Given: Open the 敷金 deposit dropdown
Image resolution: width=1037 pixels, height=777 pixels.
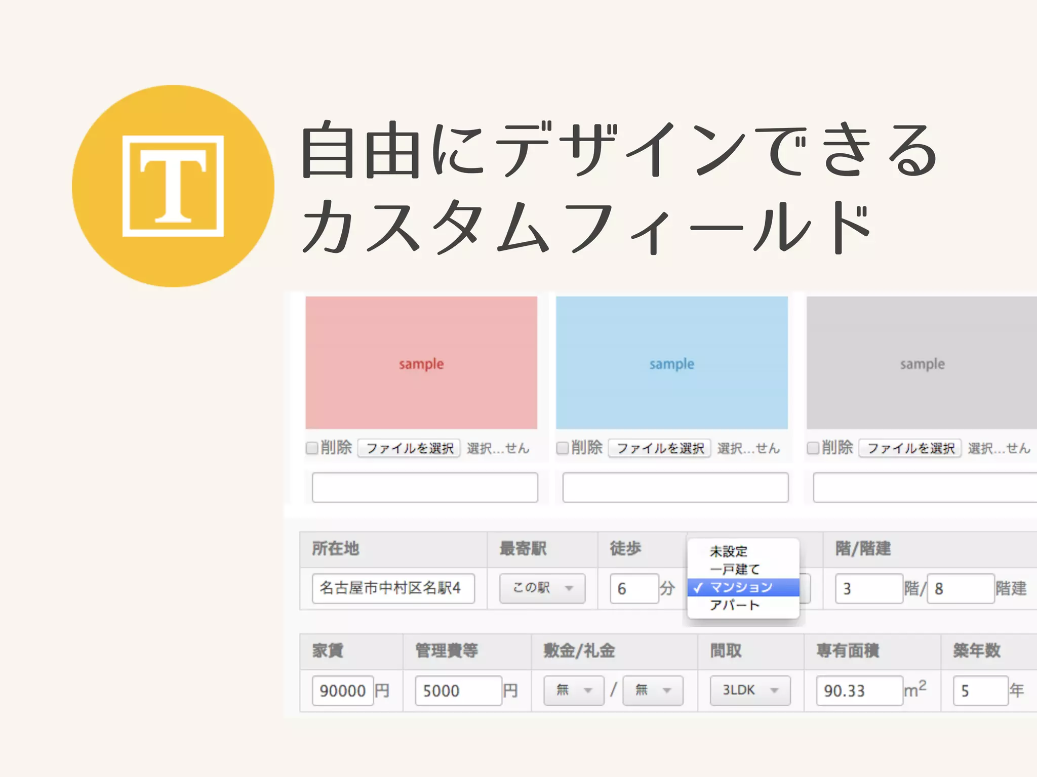Looking at the screenshot, I should (574, 690).
